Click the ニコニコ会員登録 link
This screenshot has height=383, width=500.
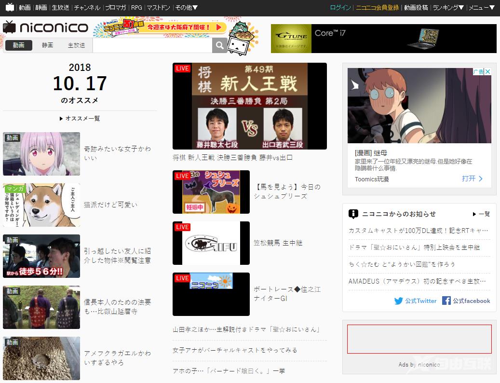377,7
